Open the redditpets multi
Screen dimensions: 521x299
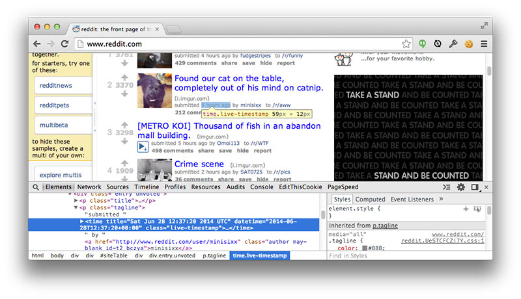pos(63,105)
